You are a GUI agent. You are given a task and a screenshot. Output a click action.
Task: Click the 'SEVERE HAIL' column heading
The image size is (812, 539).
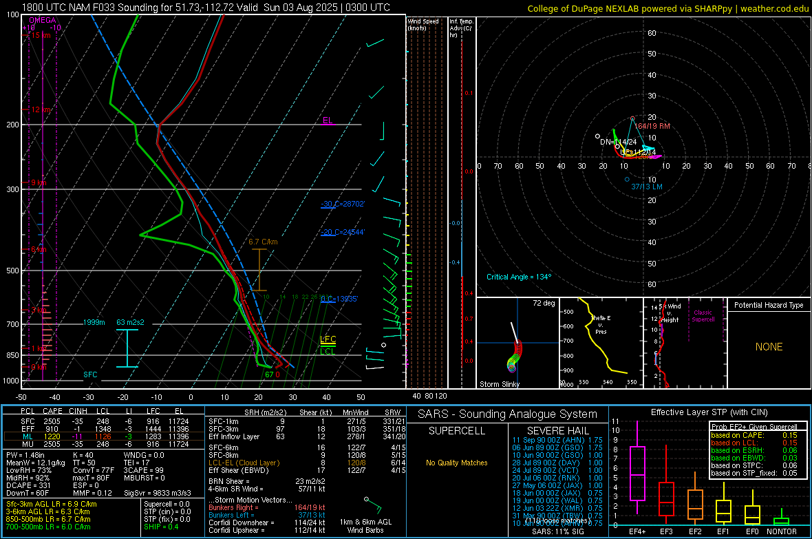click(x=557, y=431)
